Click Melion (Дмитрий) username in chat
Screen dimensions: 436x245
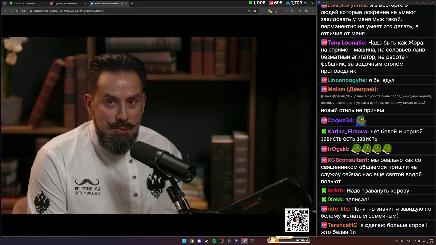coord(353,89)
